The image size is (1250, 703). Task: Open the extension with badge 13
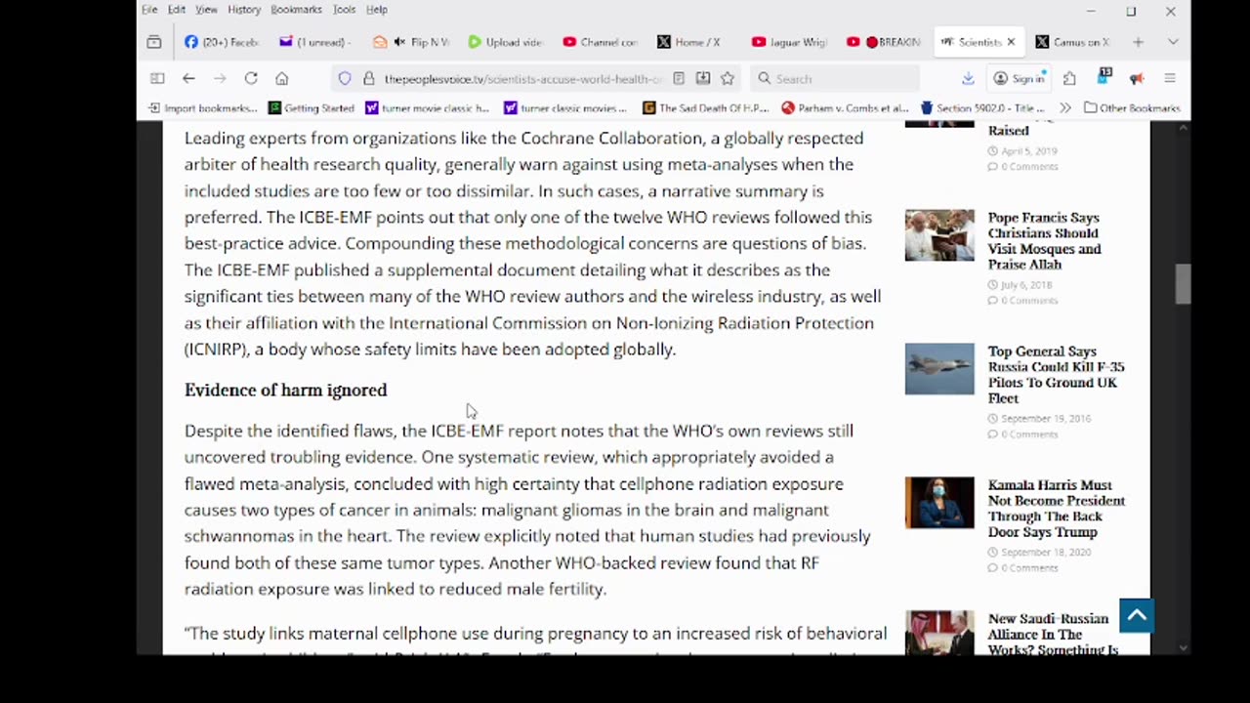point(1104,77)
